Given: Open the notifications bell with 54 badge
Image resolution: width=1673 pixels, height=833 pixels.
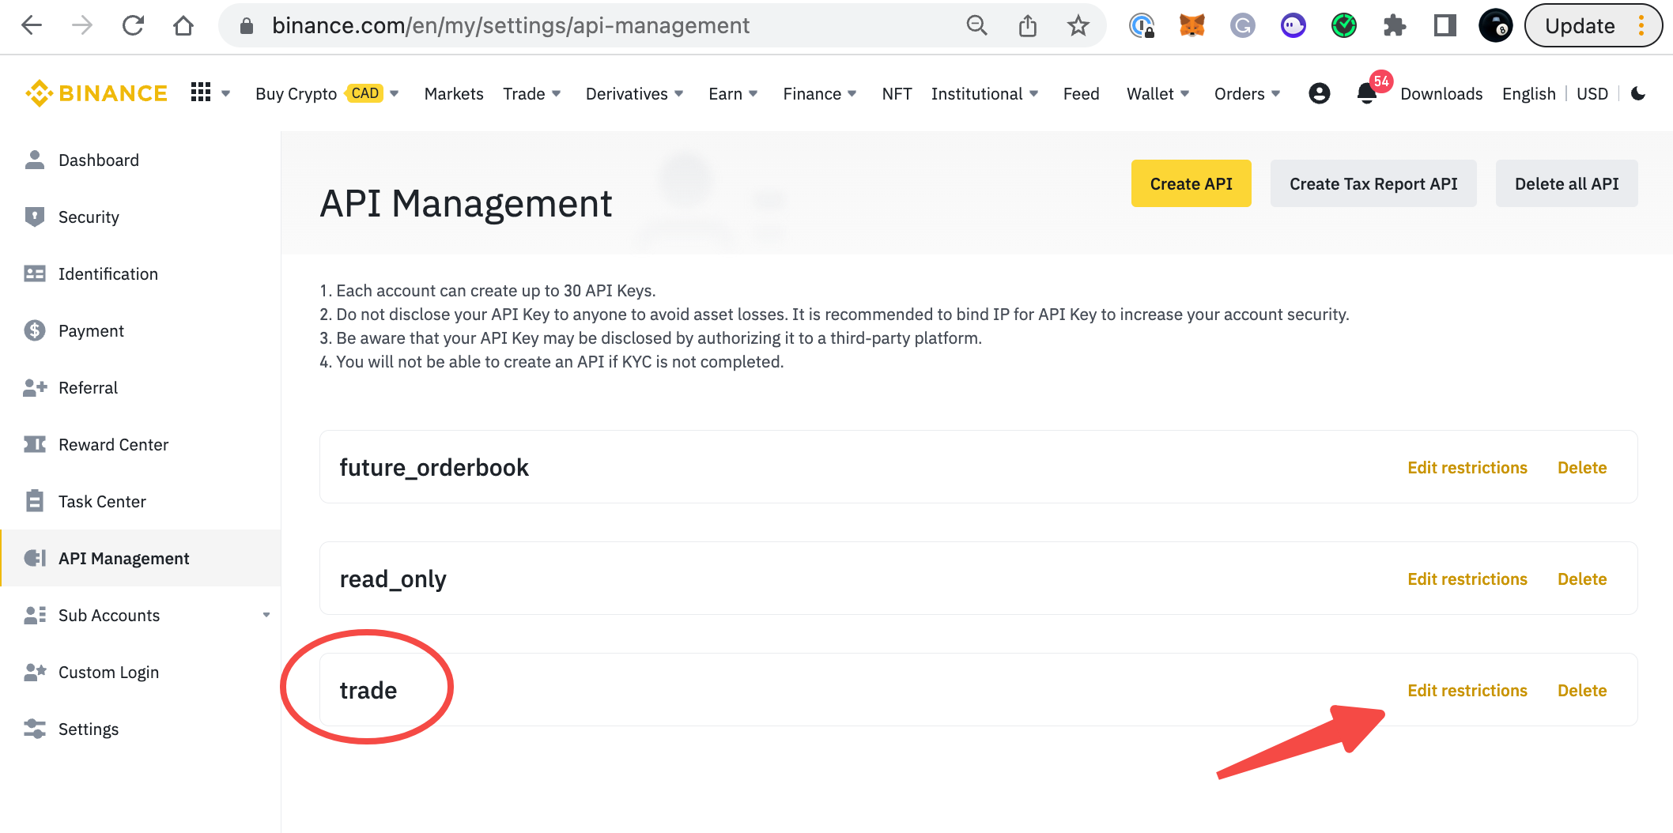Looking at the screenshot, I should point(1367,93).
